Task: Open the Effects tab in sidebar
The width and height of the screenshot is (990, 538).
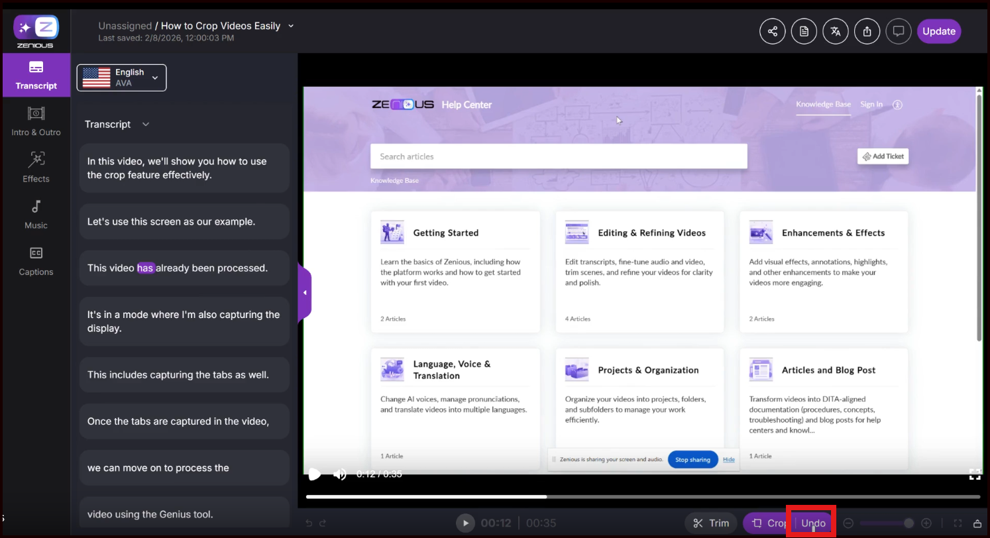Action: pyautogui.click(x=36, y=166)
